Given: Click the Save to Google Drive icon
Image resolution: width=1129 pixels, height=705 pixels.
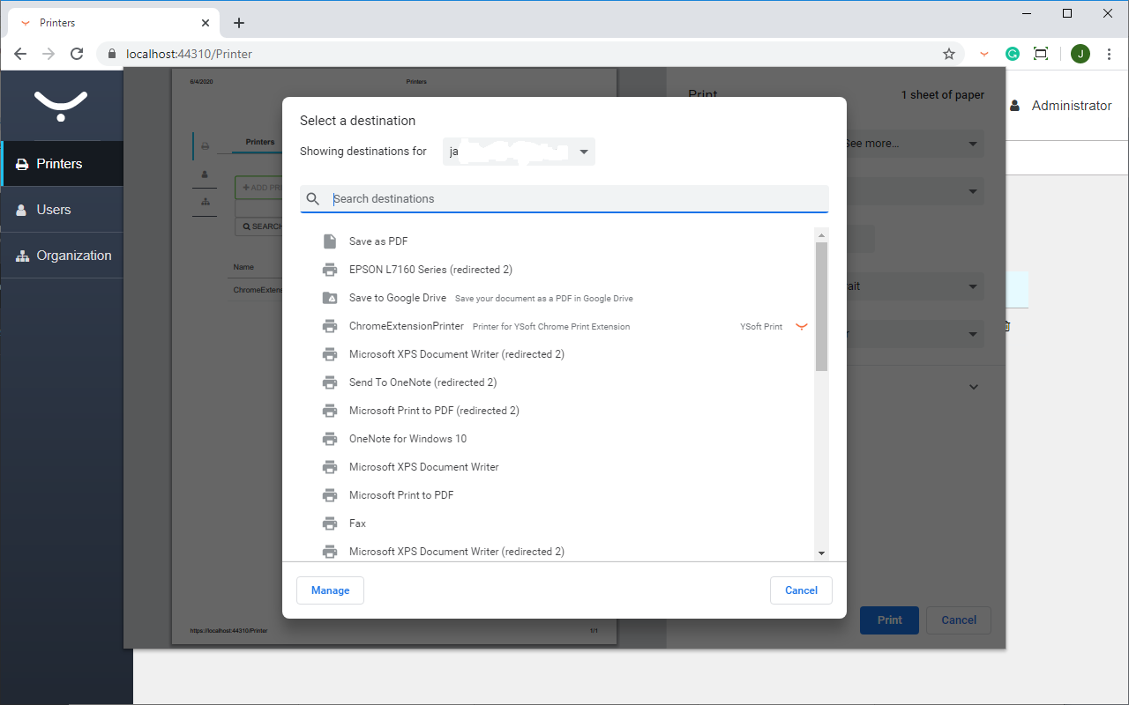Looking at the screenshot, I should 330,297.
